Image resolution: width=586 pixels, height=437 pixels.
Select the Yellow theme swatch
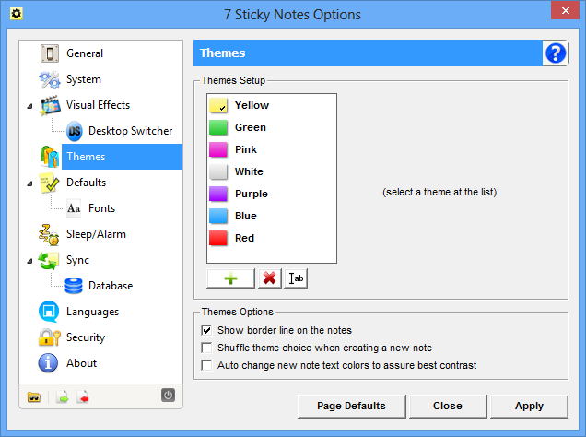click(x=218, y=105)
